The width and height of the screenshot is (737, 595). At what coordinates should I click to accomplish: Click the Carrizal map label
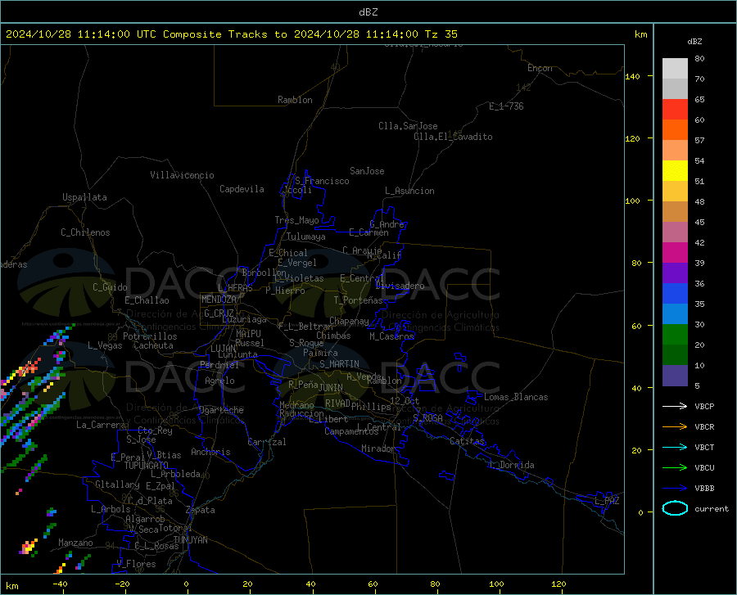coord(267,442)
